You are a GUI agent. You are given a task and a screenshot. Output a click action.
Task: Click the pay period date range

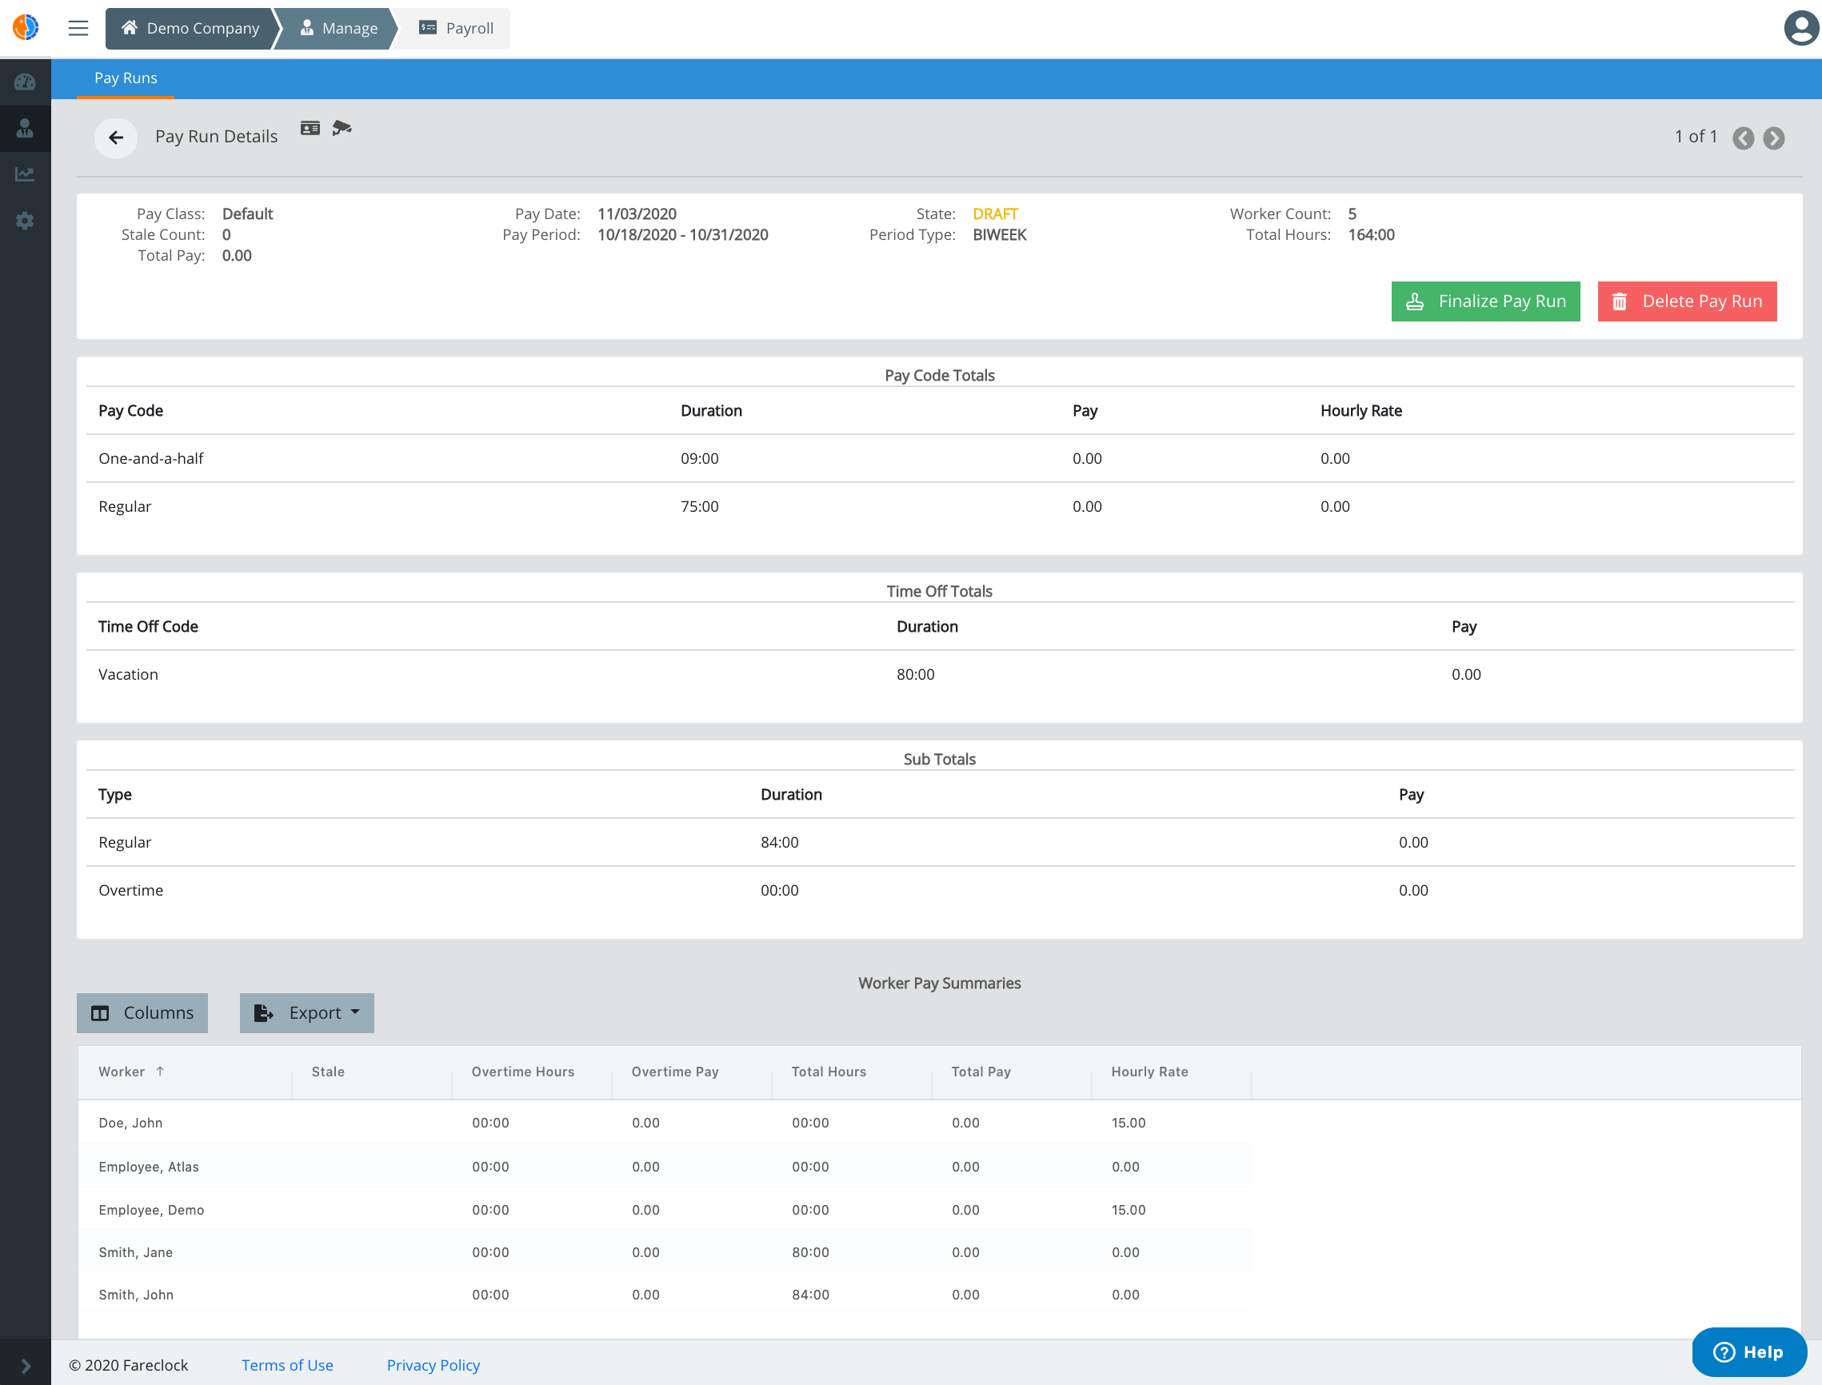pyautogui.click(x=682, y=234)
